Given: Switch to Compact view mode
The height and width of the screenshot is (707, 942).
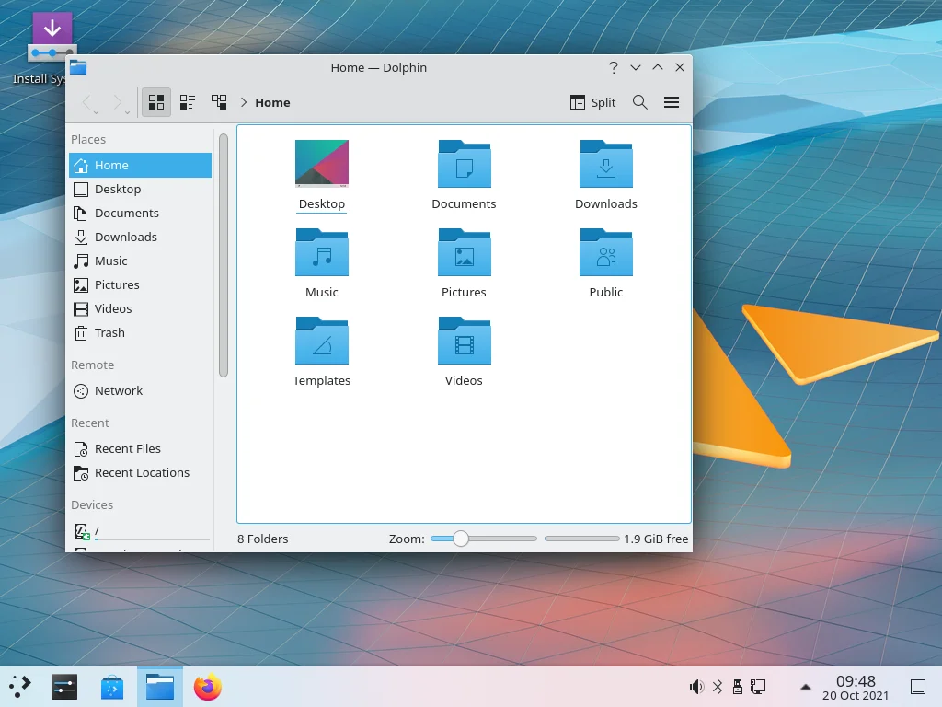Looking at the screenshot, I should tap(188, 102).
